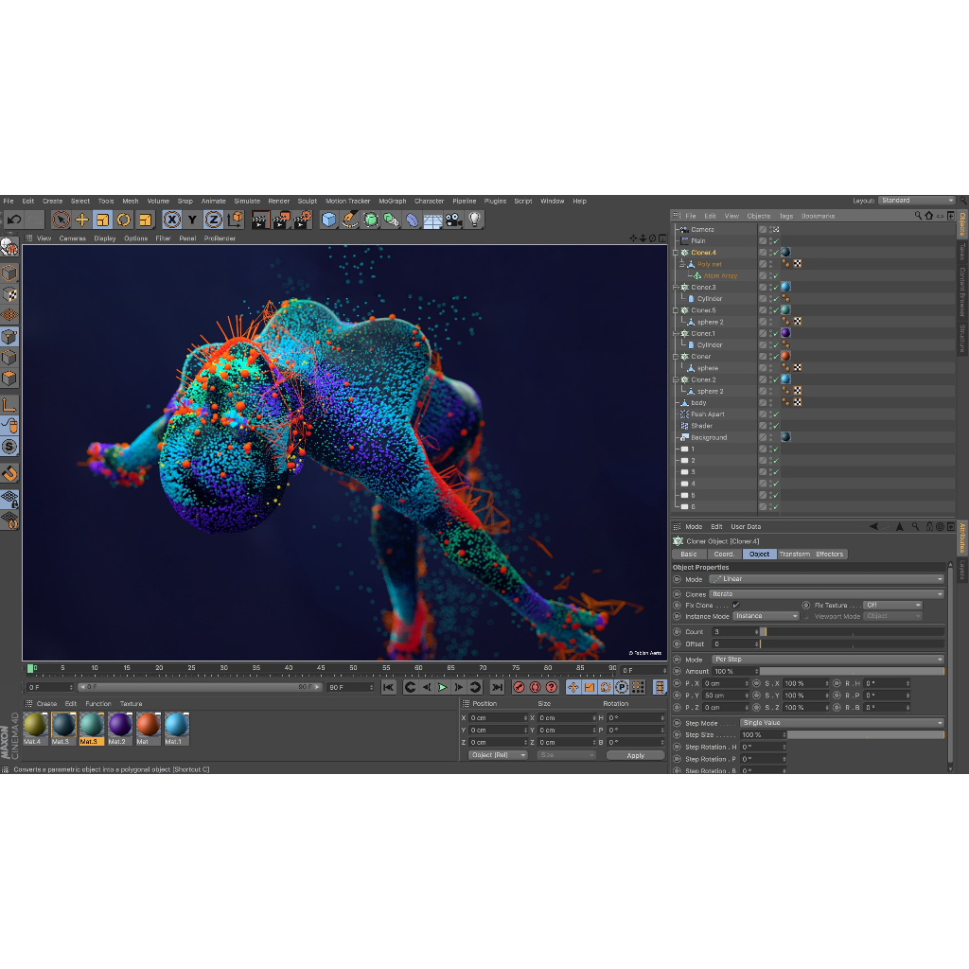Toggle Parameter (P) keyframe recording
Viewport: 969px width, 969px height.
622,687
